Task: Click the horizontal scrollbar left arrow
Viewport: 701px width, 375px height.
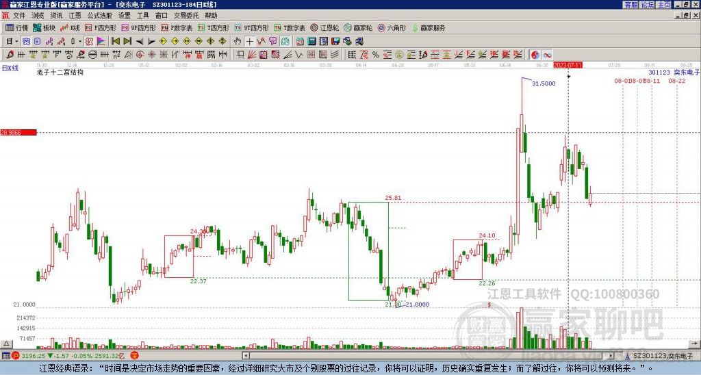Action: click(246, 356)
